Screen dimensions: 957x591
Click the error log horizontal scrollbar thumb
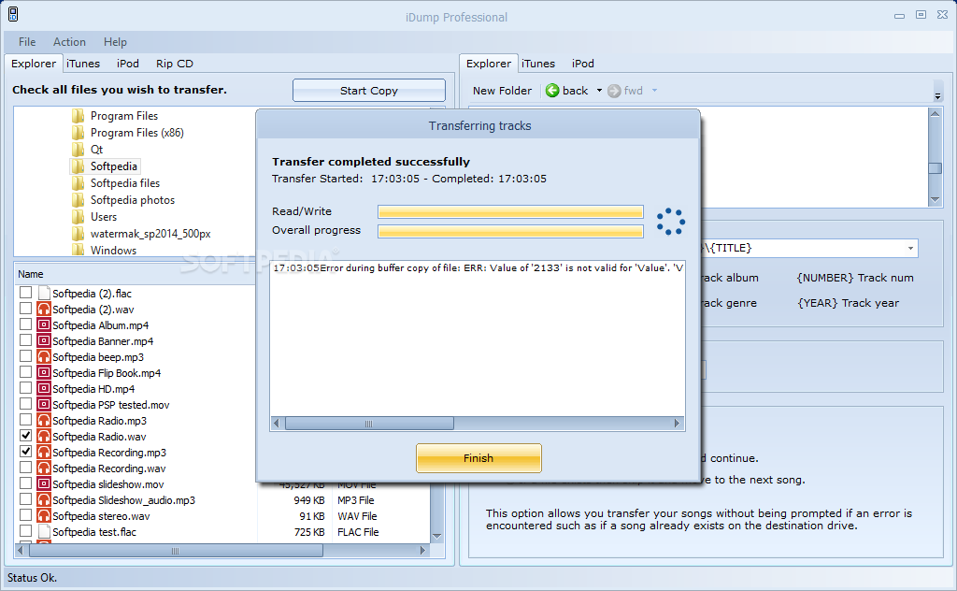(x=369, y=423)
